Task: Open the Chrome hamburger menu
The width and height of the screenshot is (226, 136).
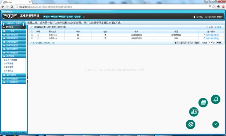Action: click(223, 7)
